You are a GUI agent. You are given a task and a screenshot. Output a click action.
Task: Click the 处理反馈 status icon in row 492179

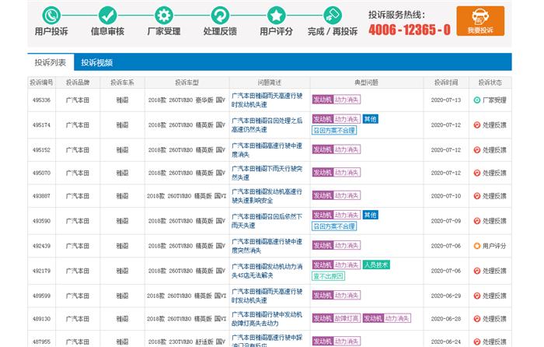point(477,271)
